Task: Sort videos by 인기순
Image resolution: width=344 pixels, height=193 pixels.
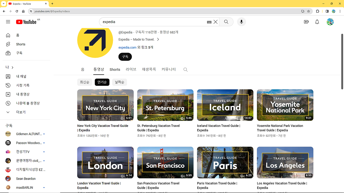Action: tap(102, 82)
